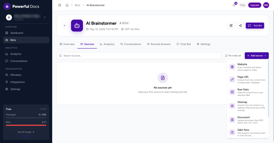Click the Test Bot button

pyautogui.click(x=255, y=25)
